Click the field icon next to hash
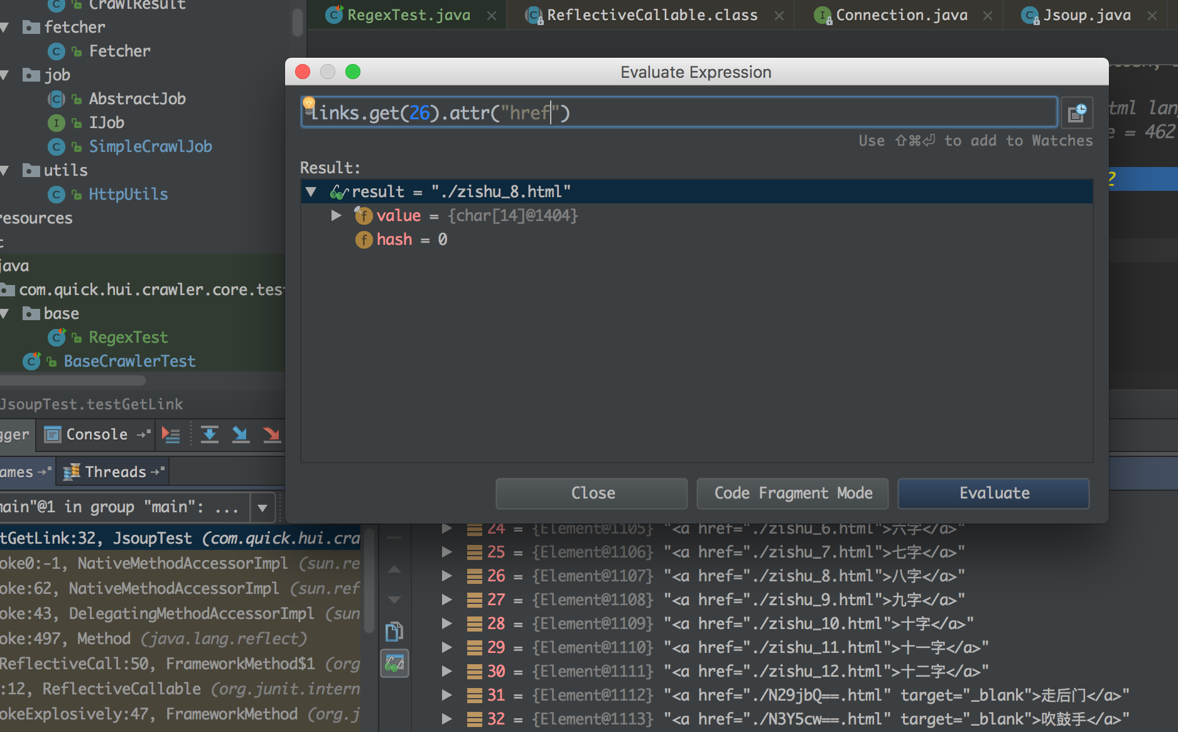1178x732 pixels. click(364, 240)
